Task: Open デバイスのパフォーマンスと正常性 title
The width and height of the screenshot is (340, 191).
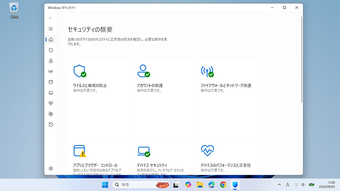Action: coord(225,165)
